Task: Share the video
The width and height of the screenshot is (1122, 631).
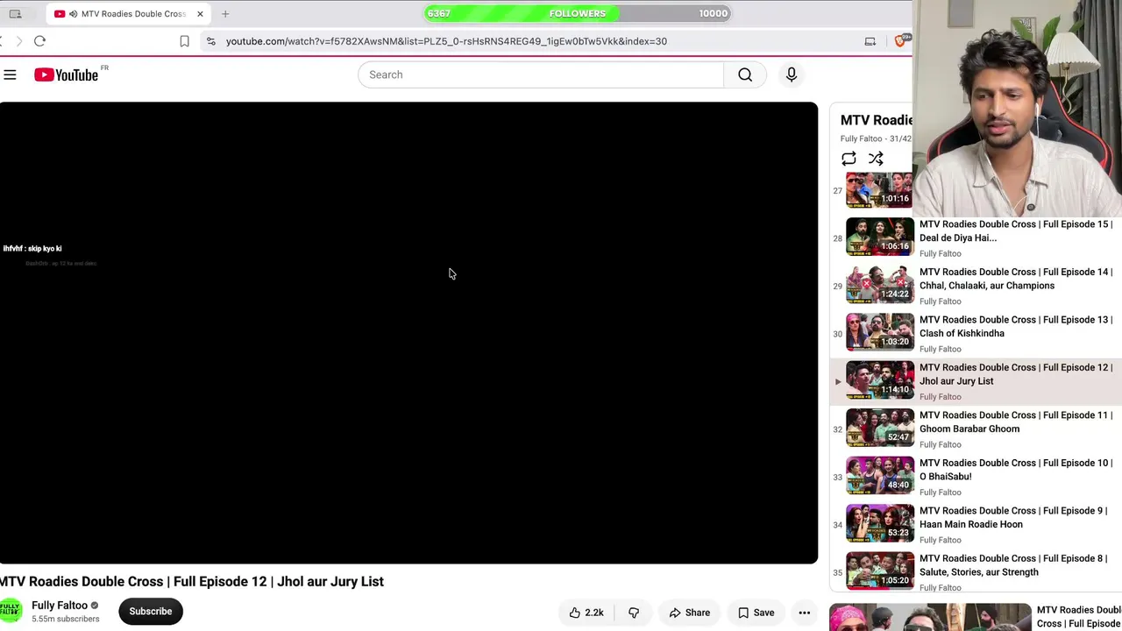Action: tap(690, 613)
